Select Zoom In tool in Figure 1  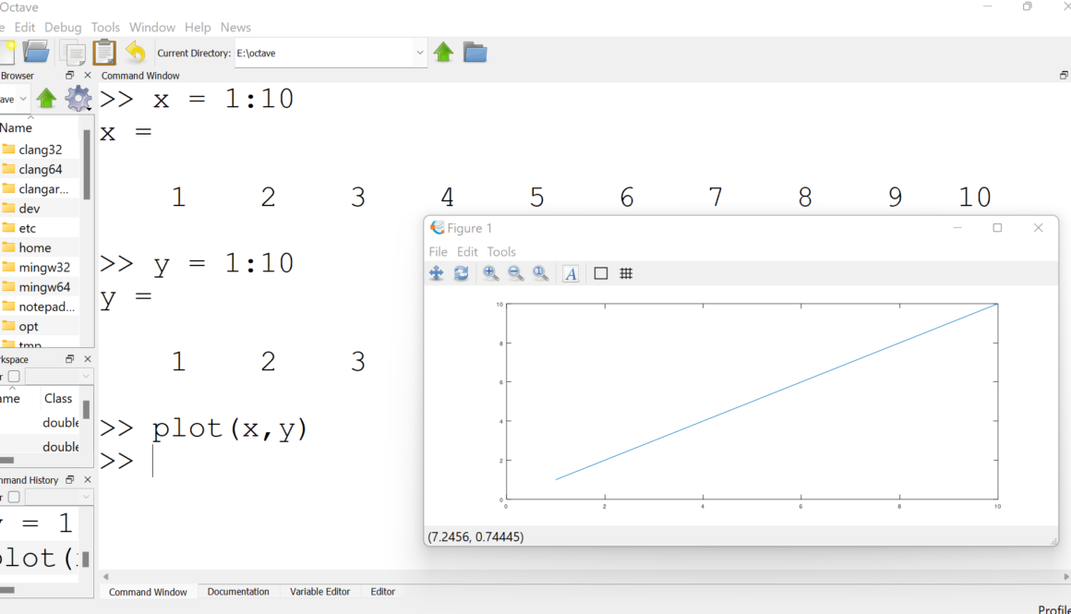[x=490, y=274]
